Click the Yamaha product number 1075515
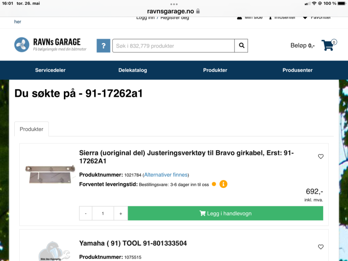348x261 pixels. click(x=133, y=258)
